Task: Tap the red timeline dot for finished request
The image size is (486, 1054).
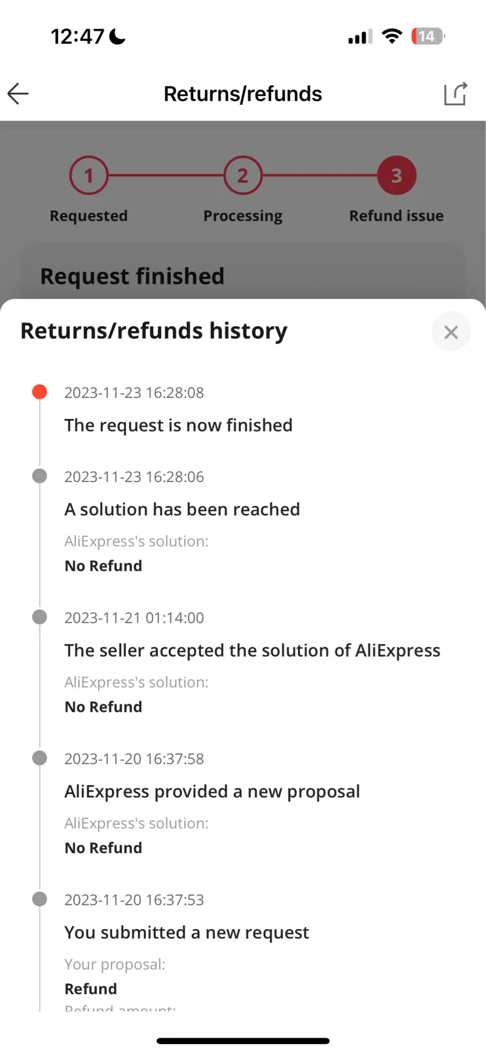Action: tap(39, 392)
